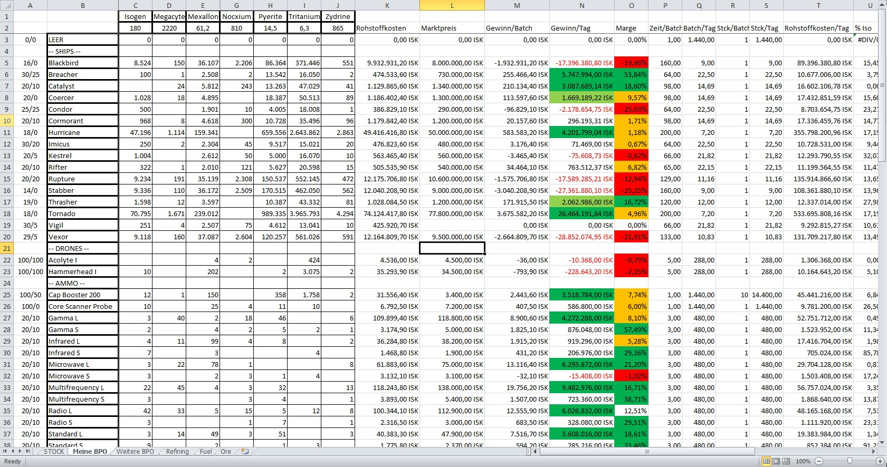Click the vertical scrollbar up arrow
This screenshot has width=887, height=467.
coord(883,5)
